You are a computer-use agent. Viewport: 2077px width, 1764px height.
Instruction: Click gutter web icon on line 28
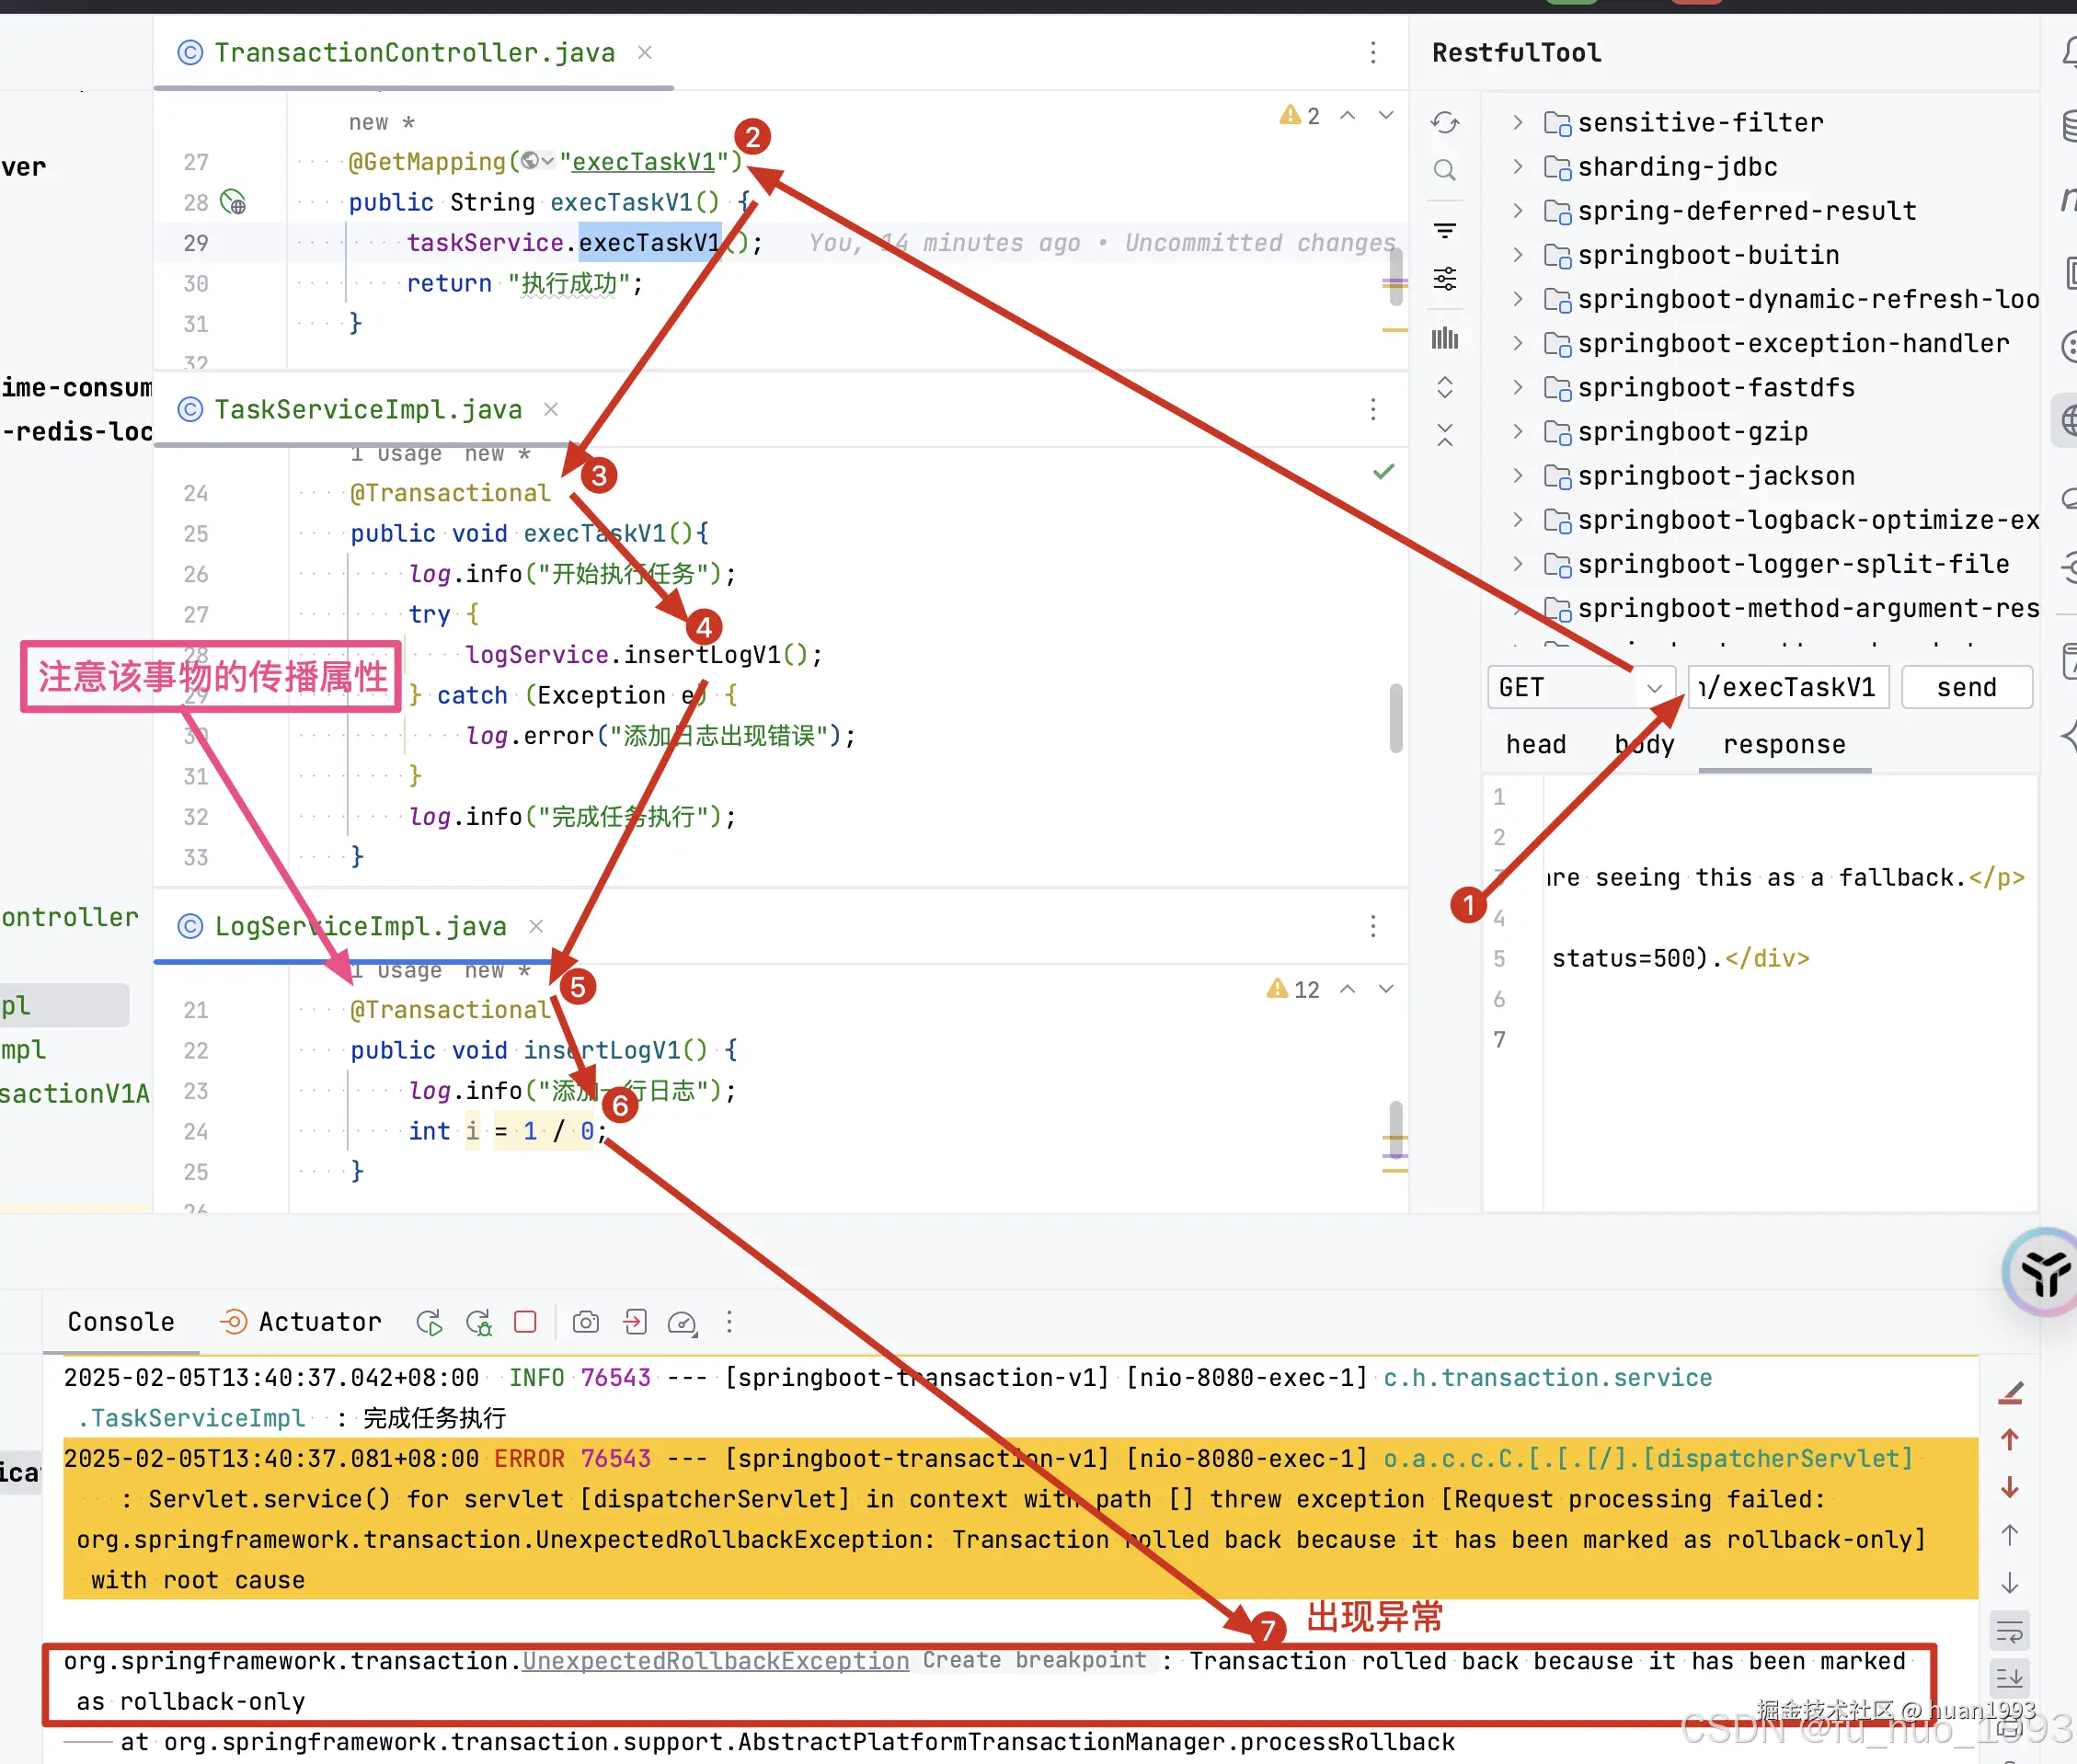pos(233,203)
